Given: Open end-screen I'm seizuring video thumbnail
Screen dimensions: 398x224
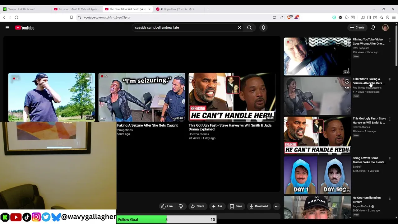Looking at the screenshot, I should [142, 97].
